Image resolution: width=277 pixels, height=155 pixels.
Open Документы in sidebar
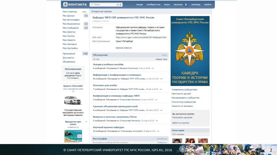coord(68,58)
